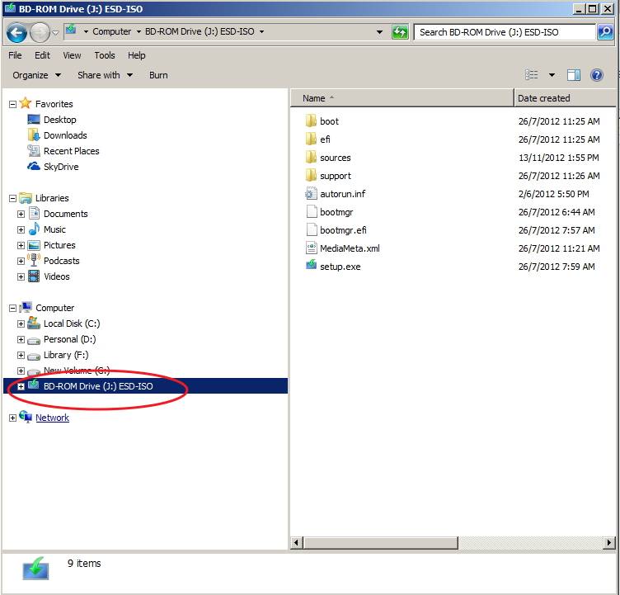Select the boot folder icon
The height and width of the screenshot is (595, 620).
pos(311,120)
